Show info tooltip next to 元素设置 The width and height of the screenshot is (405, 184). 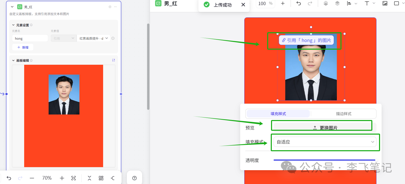31,25
